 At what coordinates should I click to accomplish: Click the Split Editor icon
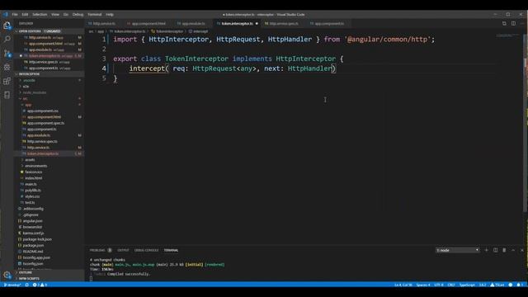point(513,24)
